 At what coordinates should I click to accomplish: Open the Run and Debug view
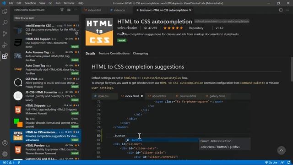[5, 45]
